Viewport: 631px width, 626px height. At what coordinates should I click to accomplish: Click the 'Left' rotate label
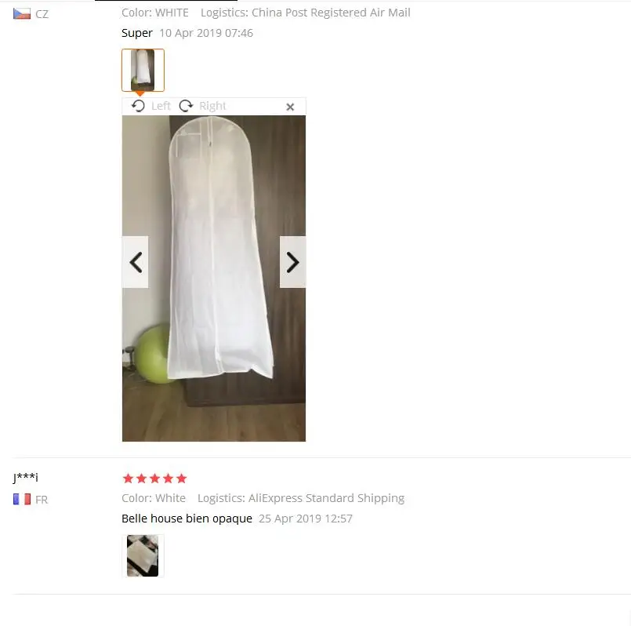tap(161, 106)
